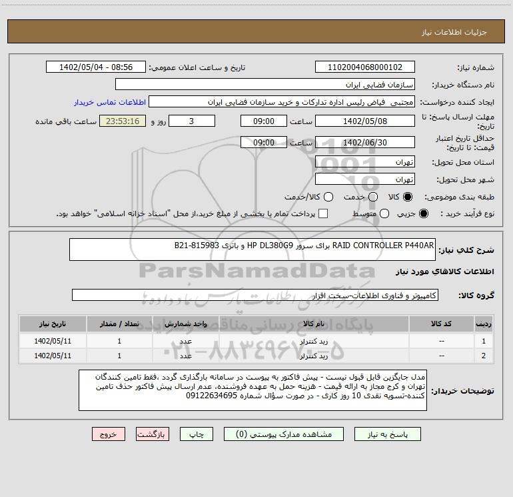
Task: Click the عدد unit cell in row 2
Action: 185,356
